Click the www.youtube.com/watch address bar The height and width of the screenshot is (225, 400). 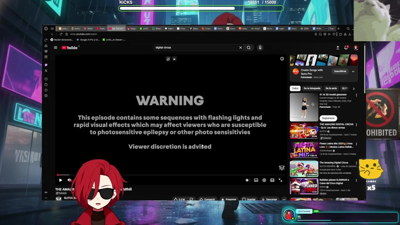83,34
